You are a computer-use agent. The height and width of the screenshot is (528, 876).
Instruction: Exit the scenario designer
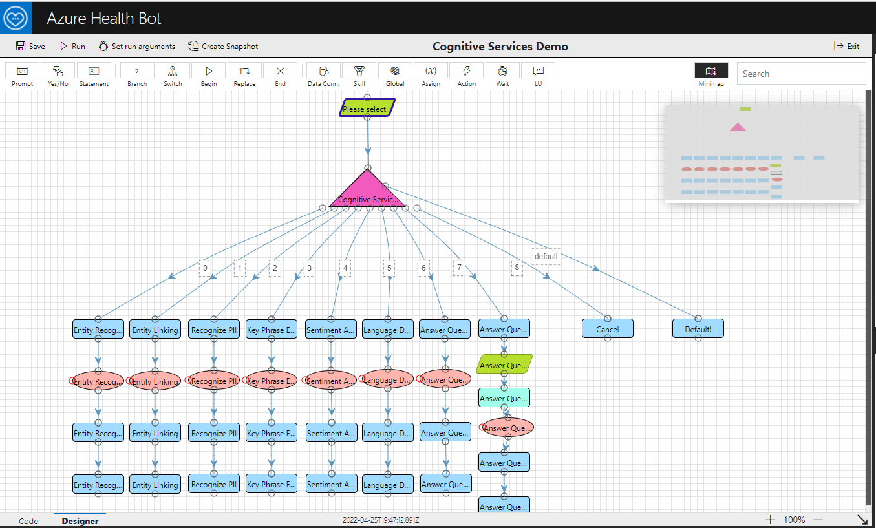pos(847,47)
